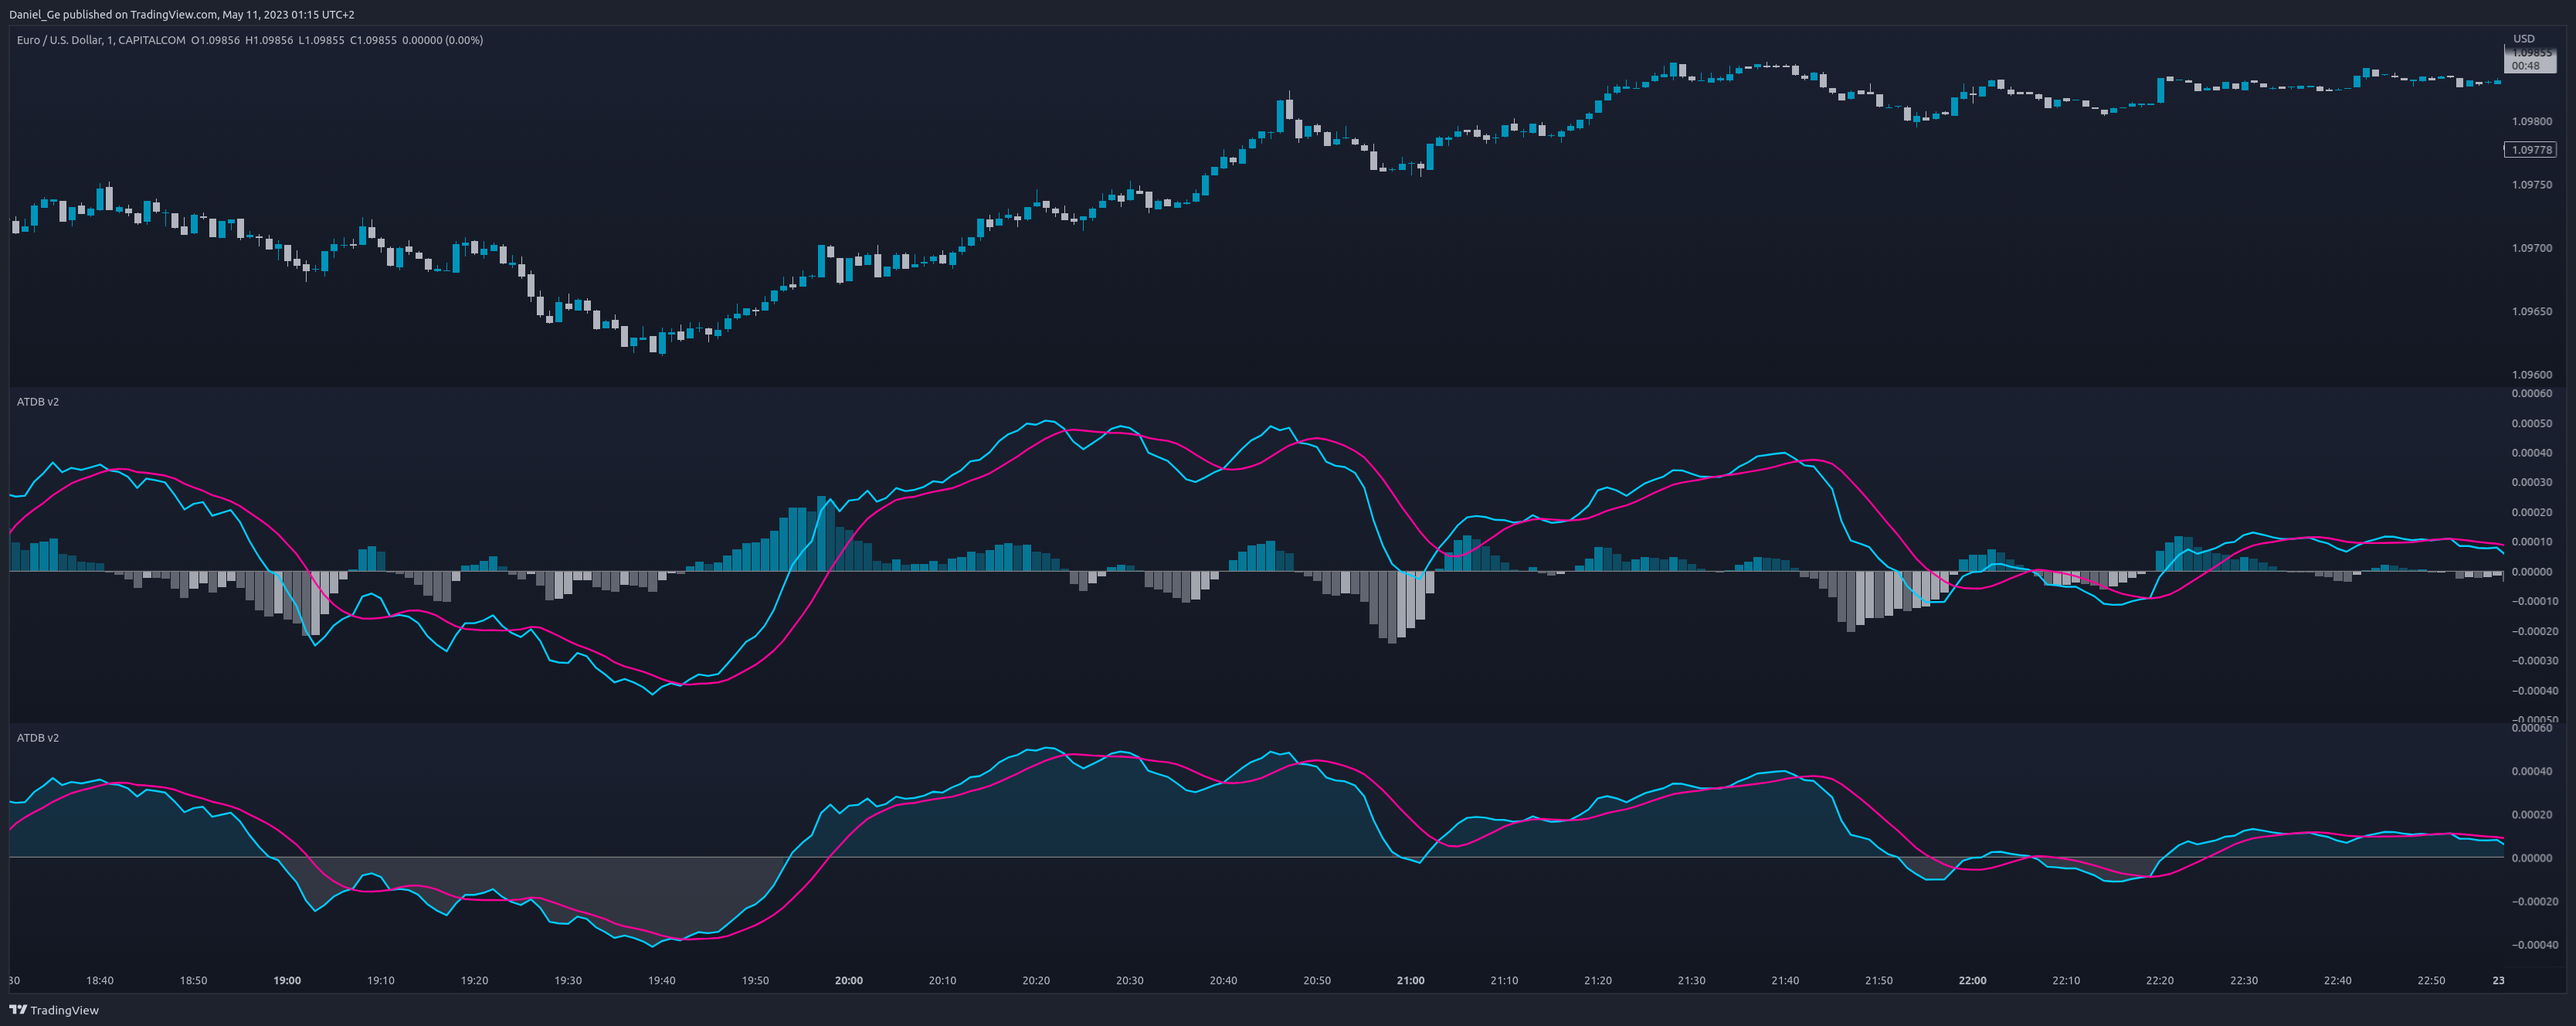Click the bold 19:00 time axis label
Viewport: 2576px width, 1026px height.
coord(287,981)
